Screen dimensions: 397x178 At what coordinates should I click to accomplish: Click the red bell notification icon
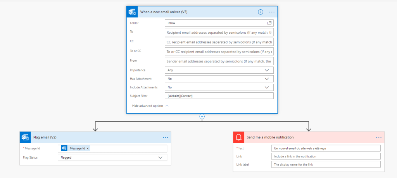pos(239,137)
